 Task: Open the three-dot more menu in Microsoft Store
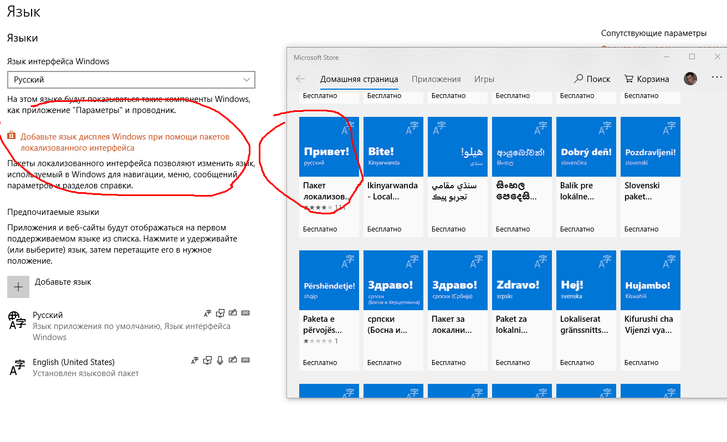[717, 78]
